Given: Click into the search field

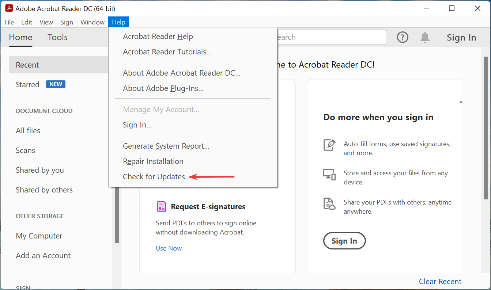Looking at the screenshot, I should pyautogui.click(x=332, y=37).
